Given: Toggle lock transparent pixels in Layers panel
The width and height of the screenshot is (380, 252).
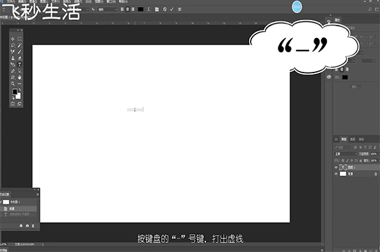Looking at the screenshot, I should click(343, 160).
